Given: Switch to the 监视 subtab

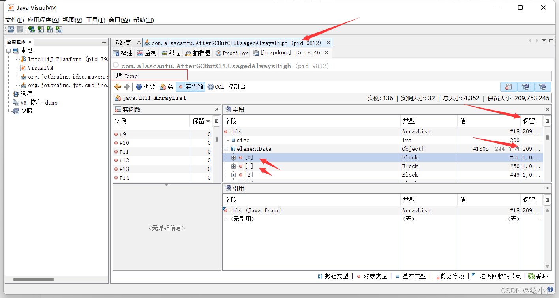Looking at the screenshot, I should (147, 53).
